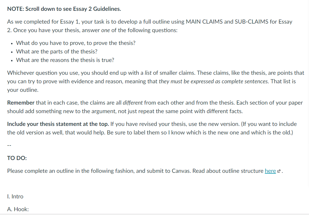Image resolution: width=309 pixels, height=216 pixels.
Task: Click the 'NOTE: Scroll down' bold heading
Action: (x=64, y=9)
